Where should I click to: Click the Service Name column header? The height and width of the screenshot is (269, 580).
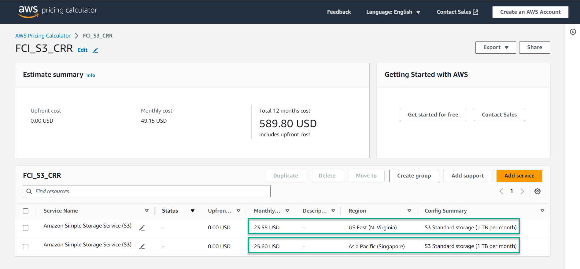pos(61,211)
